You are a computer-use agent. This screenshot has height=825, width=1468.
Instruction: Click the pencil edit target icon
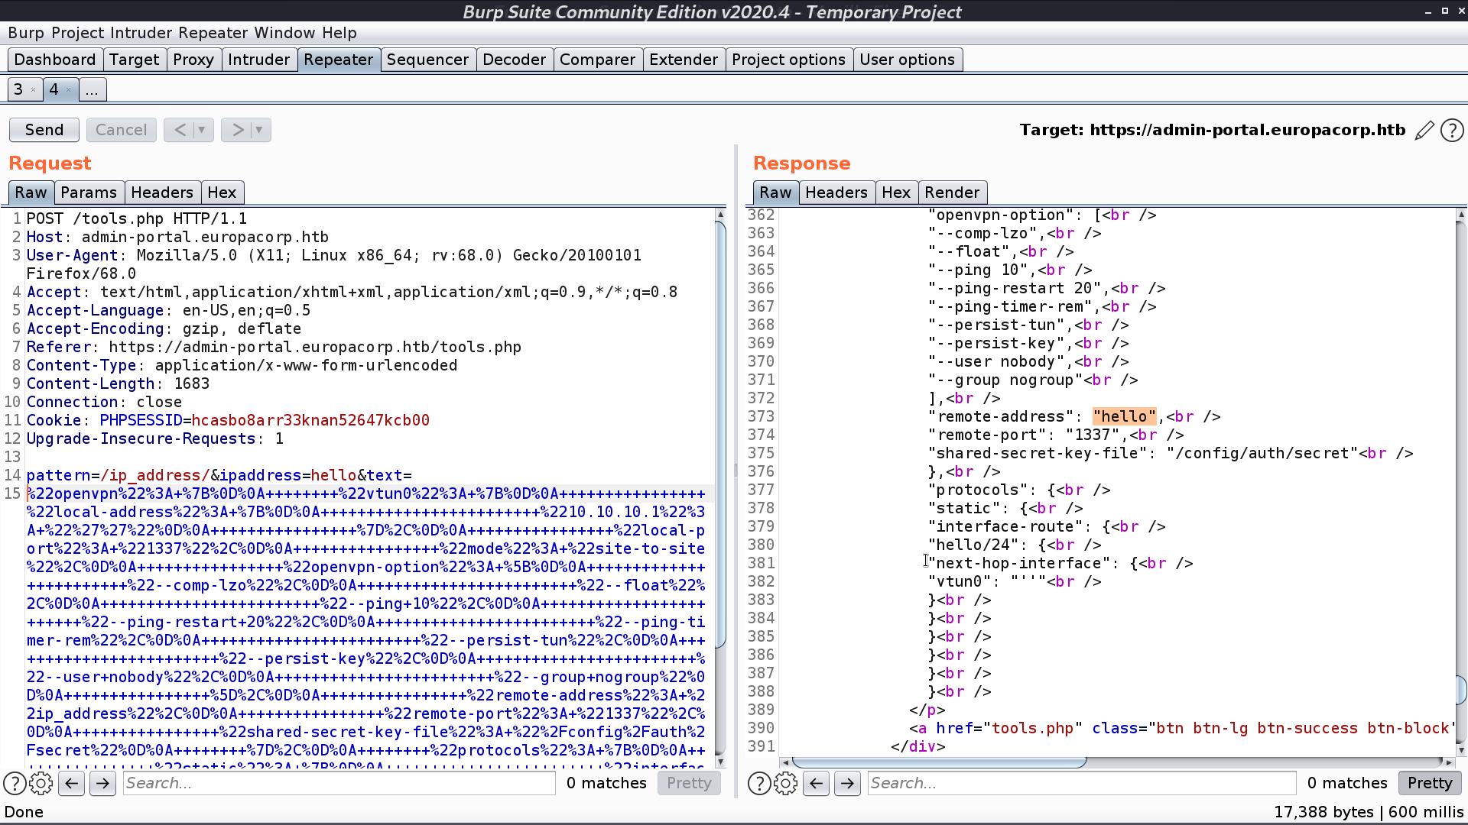tap(1426, 129)
